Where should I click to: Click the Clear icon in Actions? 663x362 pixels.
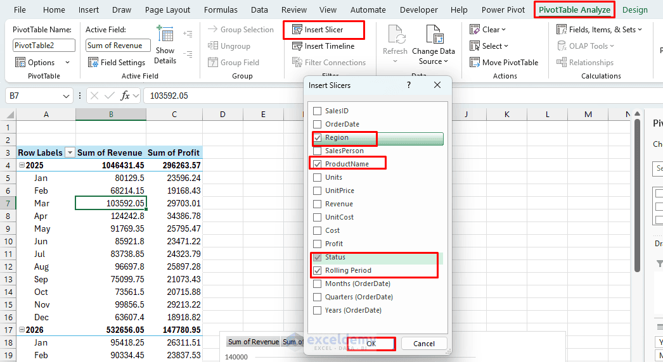(x=475, y=30)
